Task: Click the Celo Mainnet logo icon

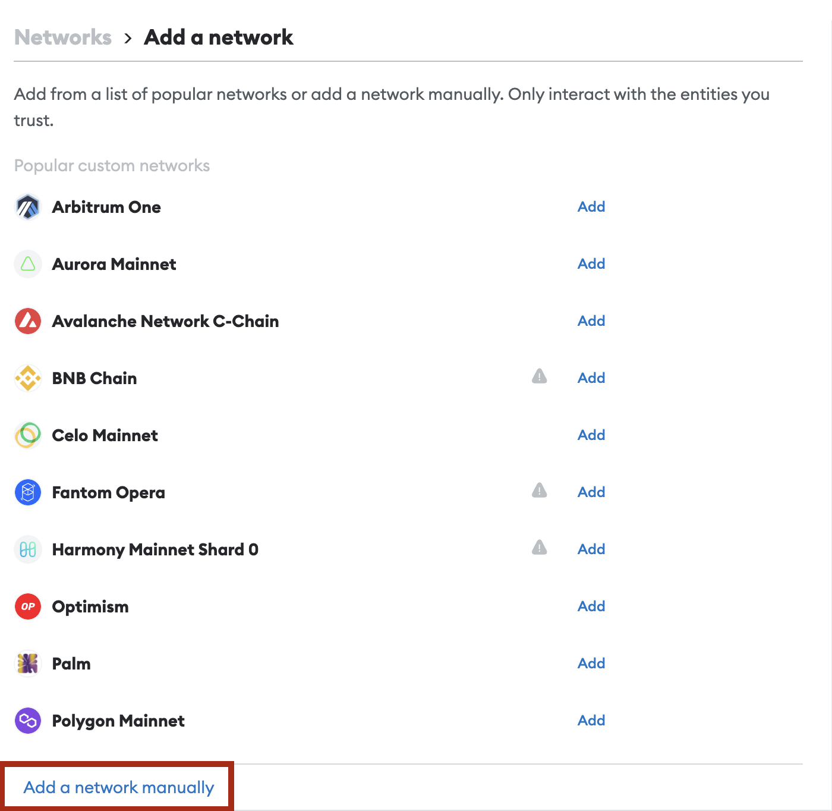Action: pyautogui.click(x=28, y=435)
